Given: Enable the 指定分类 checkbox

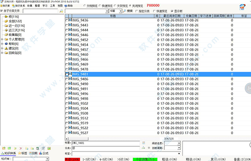Looking at the screenshot, I should 136,11.
